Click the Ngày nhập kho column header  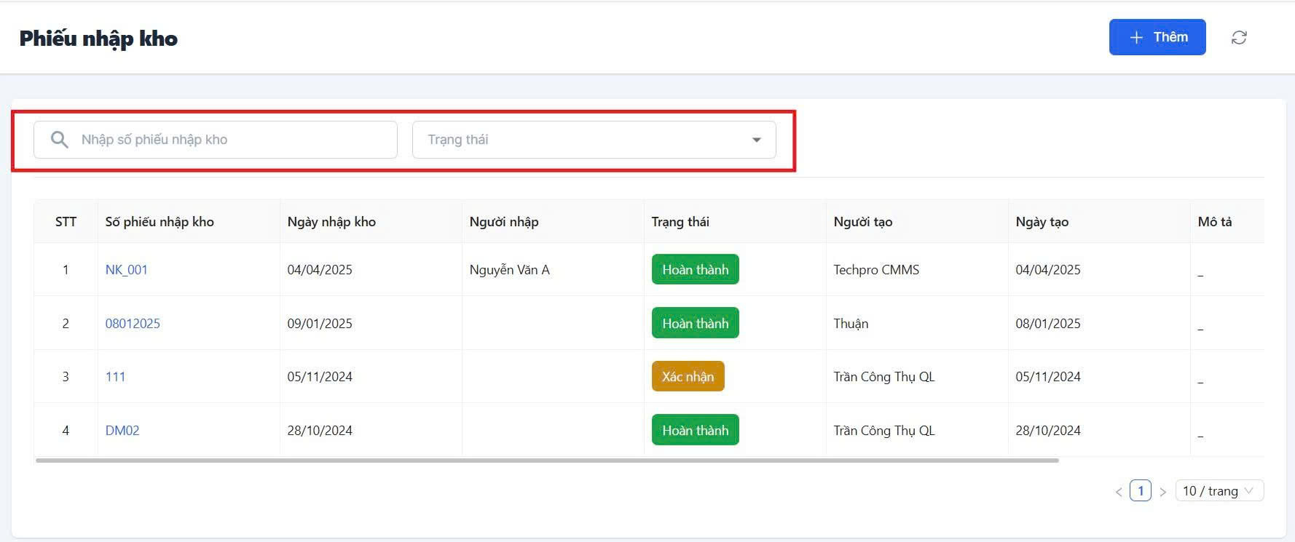click(x=331, y=222)
